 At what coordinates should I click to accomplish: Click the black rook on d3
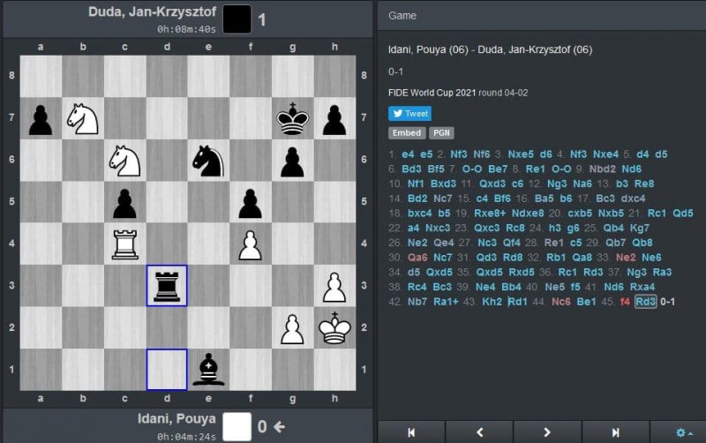coord(167,286)
